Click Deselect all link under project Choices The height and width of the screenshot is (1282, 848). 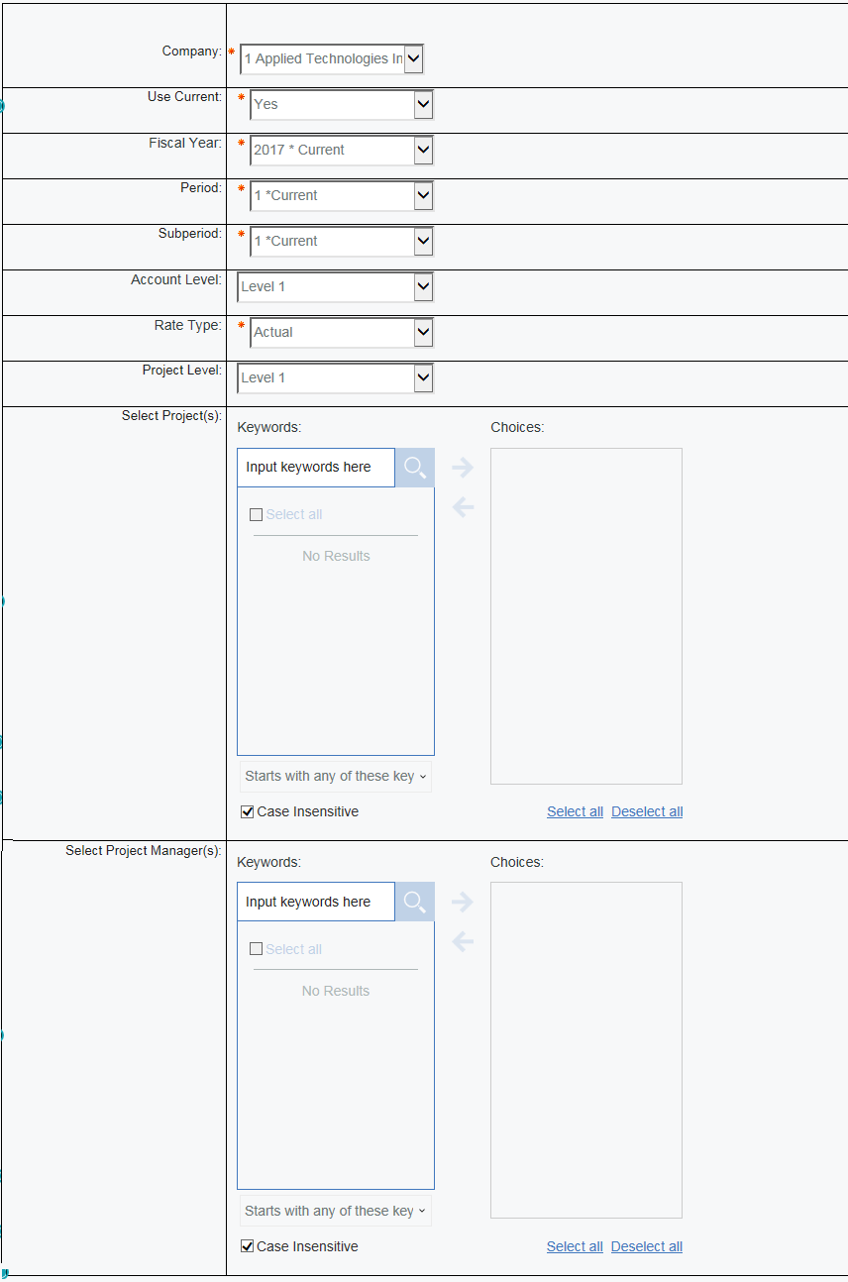tap(647, 812)
